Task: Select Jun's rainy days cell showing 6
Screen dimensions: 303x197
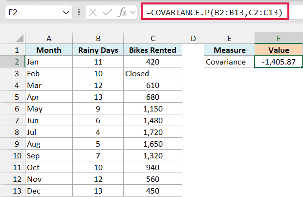Action: [x=98, y=121]
